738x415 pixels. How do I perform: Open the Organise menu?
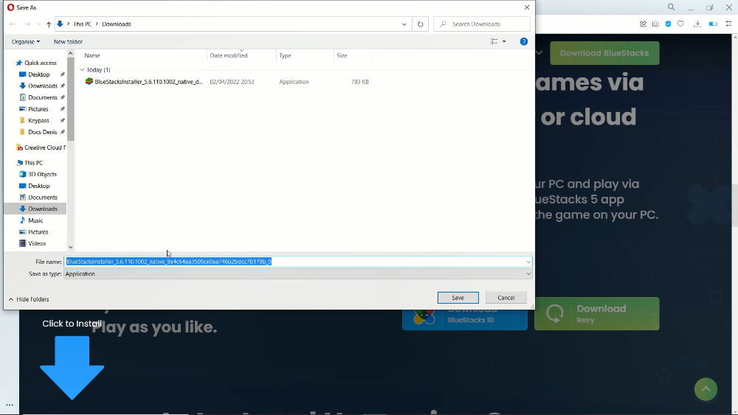(25, 41)
